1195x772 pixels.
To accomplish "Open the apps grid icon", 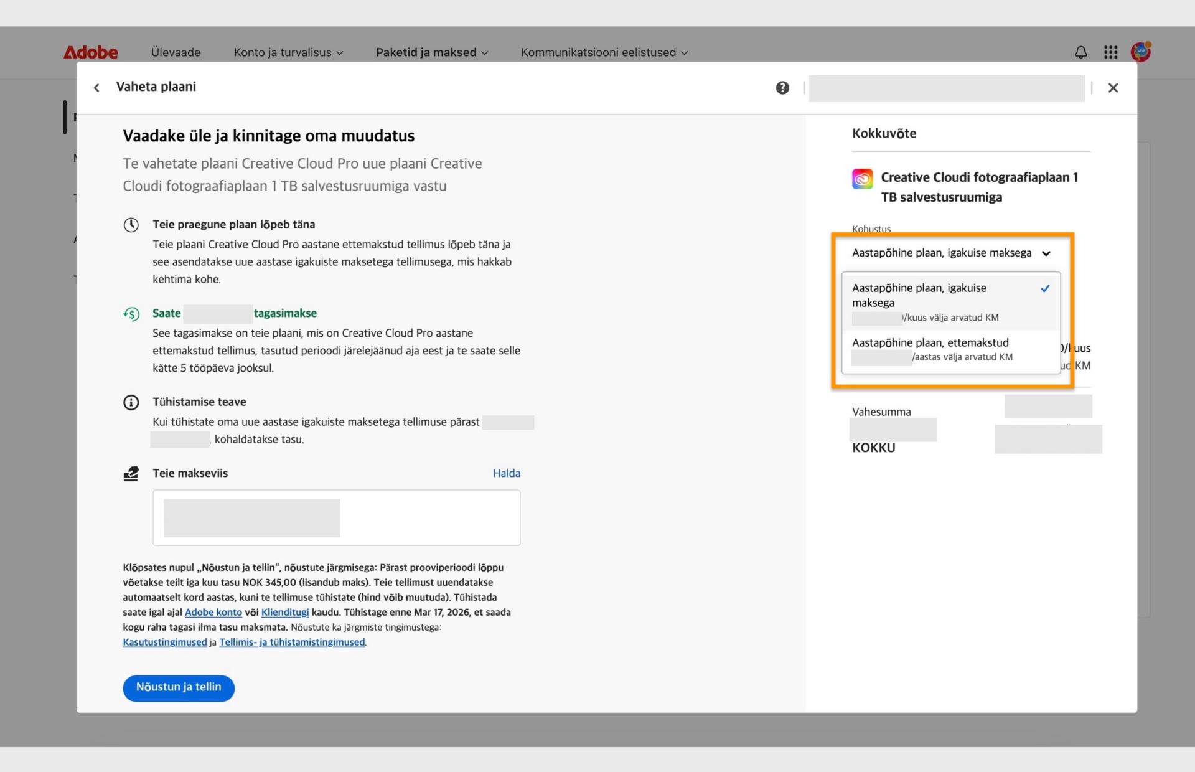I will click(x=1110, y=52).
